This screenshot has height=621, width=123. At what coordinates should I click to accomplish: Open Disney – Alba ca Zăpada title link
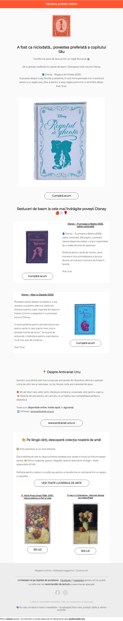click(38, 295)
